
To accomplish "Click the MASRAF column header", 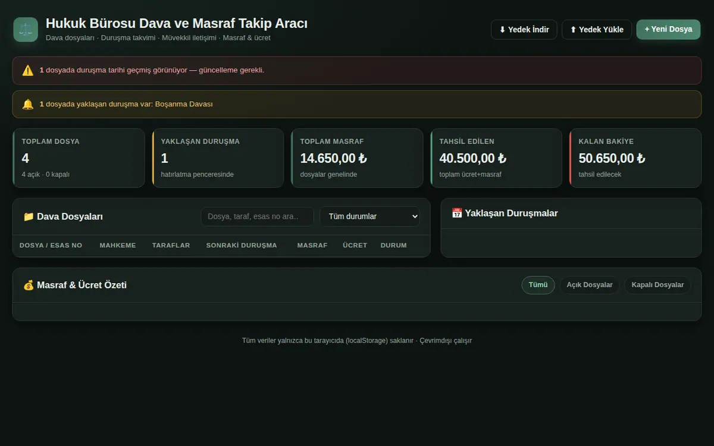I will click(x=312, y=245).
